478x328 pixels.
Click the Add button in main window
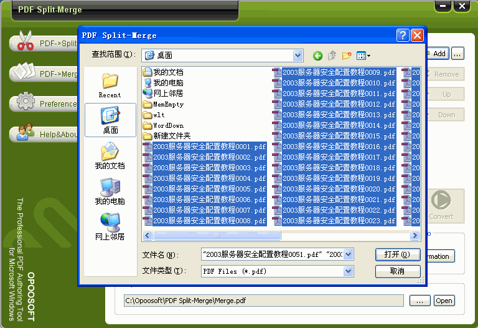438,54
